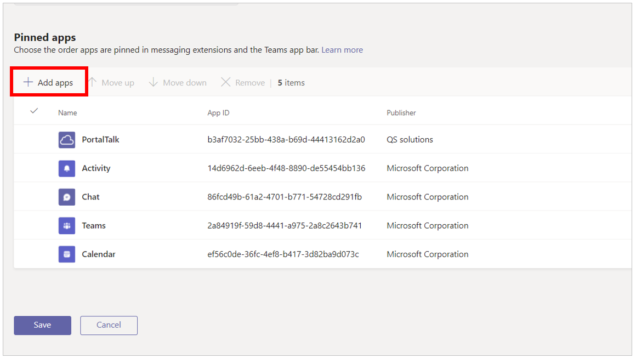Click the Pinned apps heading
Viewport: 636px width, 358px height.
[45, 37]
